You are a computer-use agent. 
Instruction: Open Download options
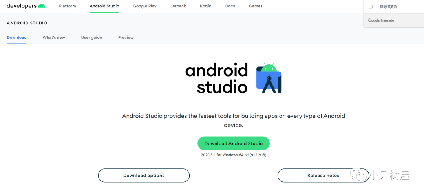144,175
